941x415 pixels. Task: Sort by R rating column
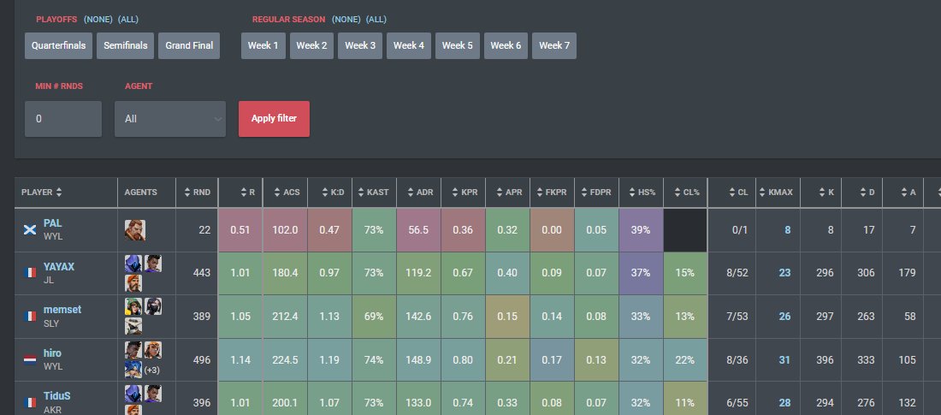(x=240, y=193)
